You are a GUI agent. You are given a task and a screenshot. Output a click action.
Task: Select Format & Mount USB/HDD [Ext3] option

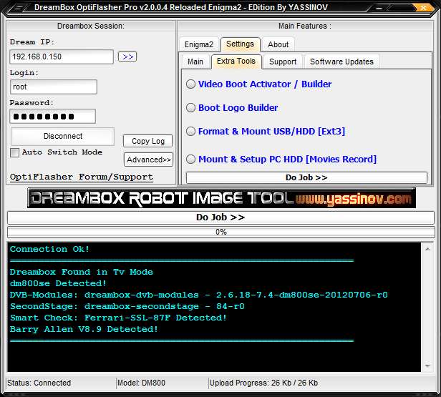tap(266, 131)
